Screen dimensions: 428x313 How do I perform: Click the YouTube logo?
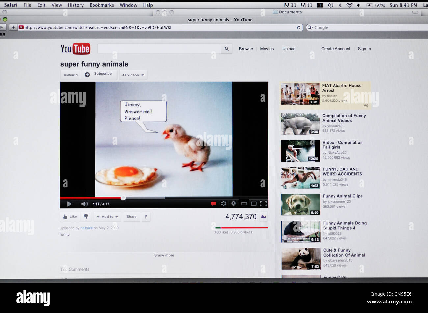tap(75, 49)
